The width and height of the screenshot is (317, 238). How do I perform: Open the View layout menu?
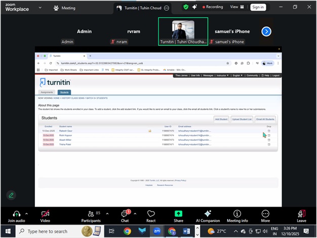click(x=236, y=7)
